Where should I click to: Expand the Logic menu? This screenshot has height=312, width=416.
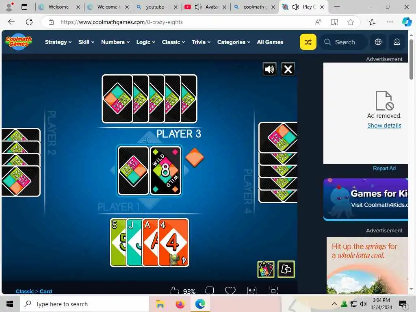(x=146, y=42)
